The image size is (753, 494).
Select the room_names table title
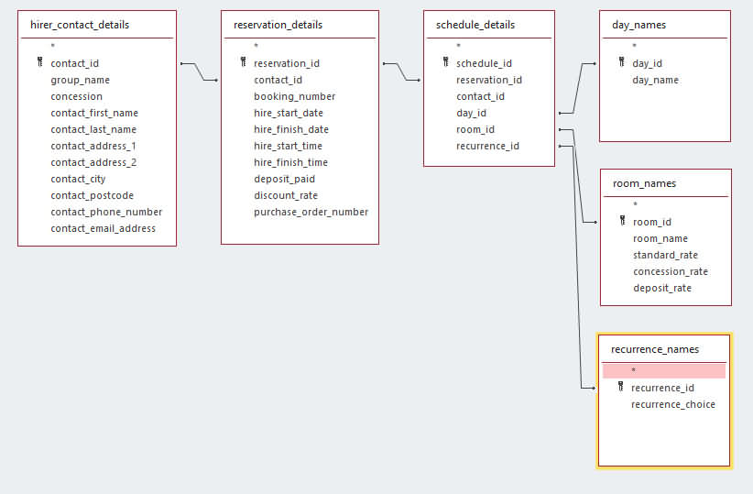point(644,183)
